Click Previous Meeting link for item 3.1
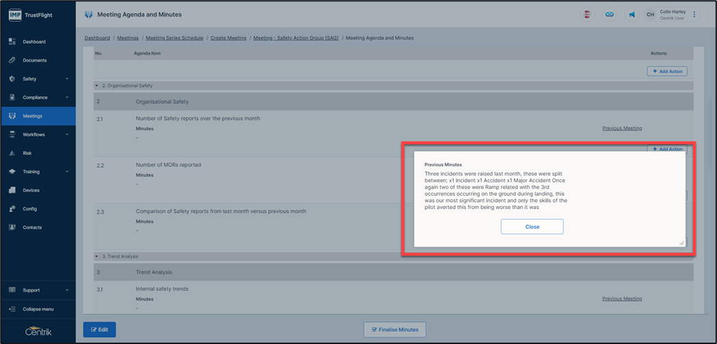This screenshot has width=717, height=344. pos(621,299)
